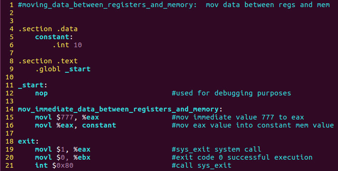338x171 pixels.
Task: Click line number 21 in gutter
Action: click(x=9, y=165)
